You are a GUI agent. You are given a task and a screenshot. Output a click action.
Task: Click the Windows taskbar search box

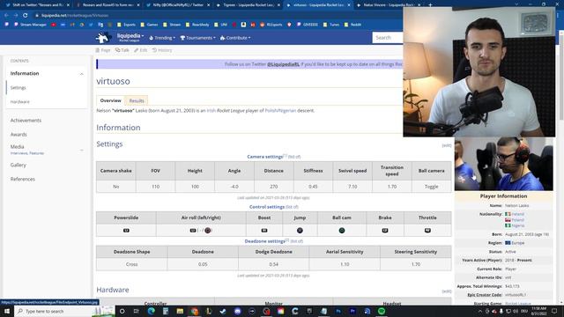tap(64, 311)
